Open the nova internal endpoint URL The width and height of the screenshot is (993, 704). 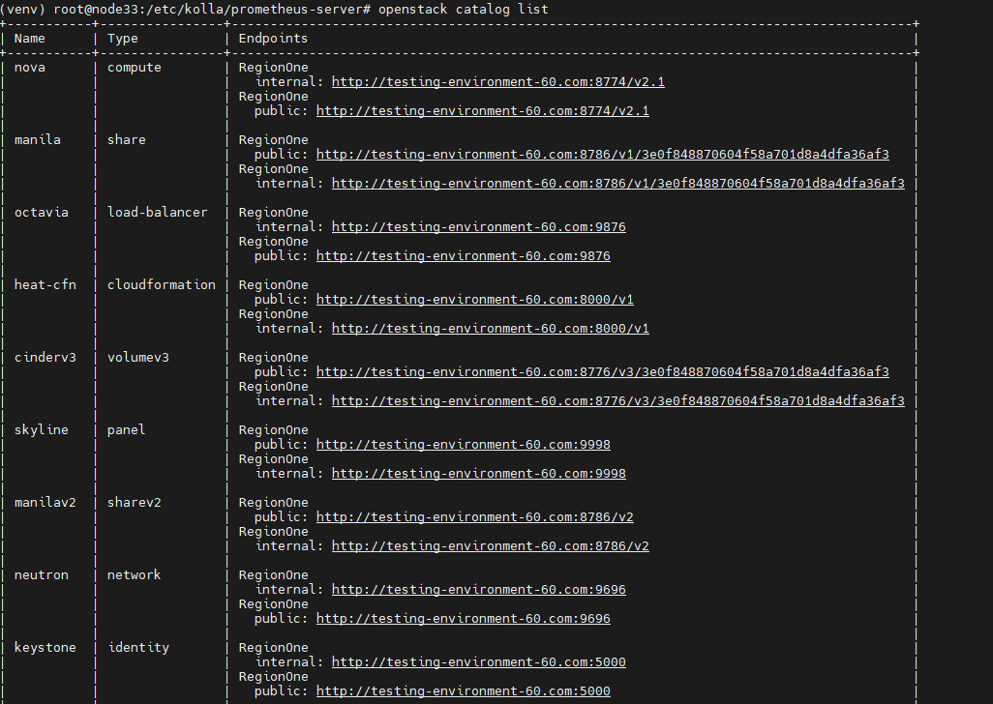click(497, 82)
